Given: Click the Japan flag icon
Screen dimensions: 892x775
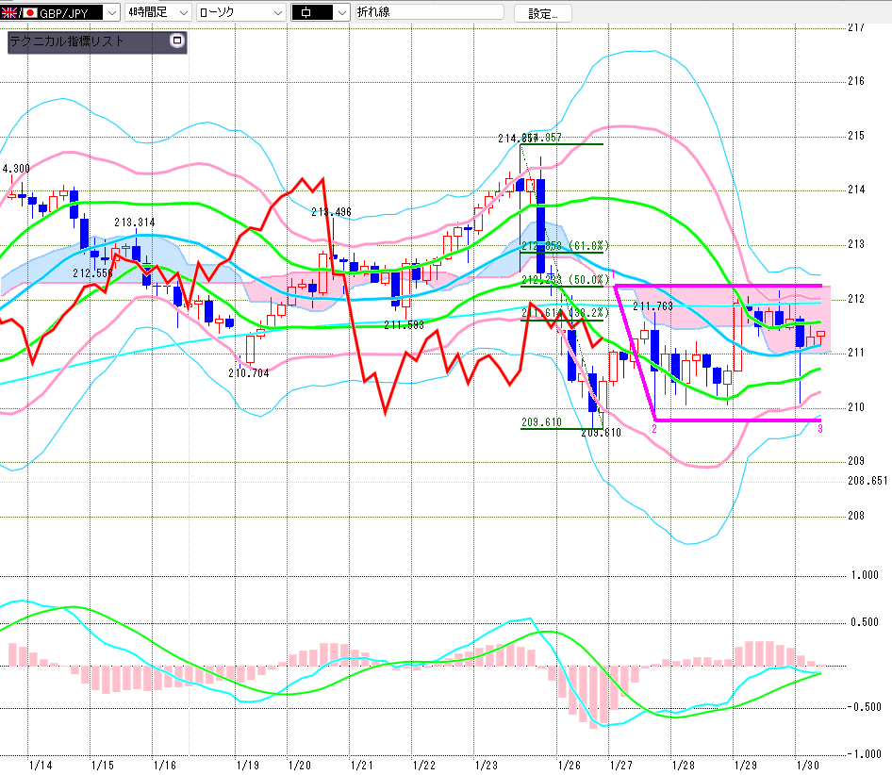Looking at the screenshot, I should [x=29, y=13].
